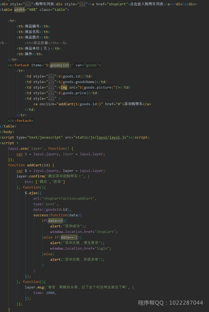Image resolution: width=209 pixels, height=312 pixels.
Task: Click the ${goods.id} expression in its td
Action: click(x=70, y=76)
